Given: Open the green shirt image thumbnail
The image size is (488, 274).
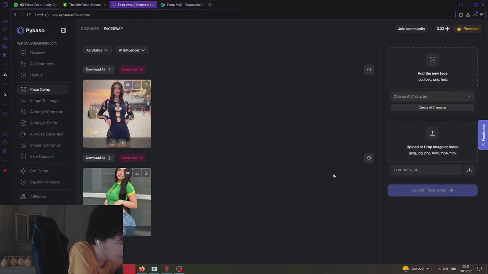Looking at the screenshot, I should click(x=117, y=202).
